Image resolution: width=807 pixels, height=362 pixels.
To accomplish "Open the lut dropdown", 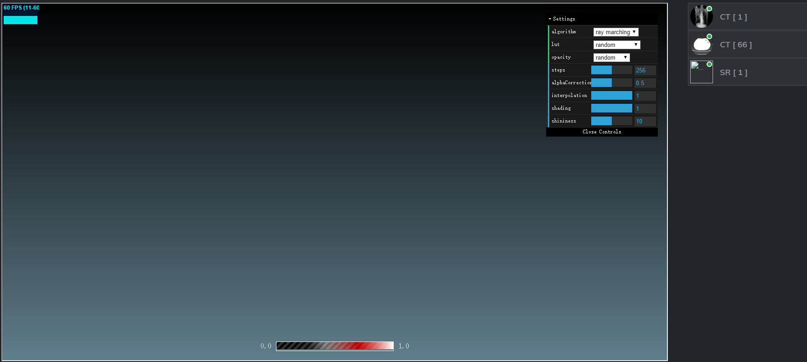I will tap(617, 45).
